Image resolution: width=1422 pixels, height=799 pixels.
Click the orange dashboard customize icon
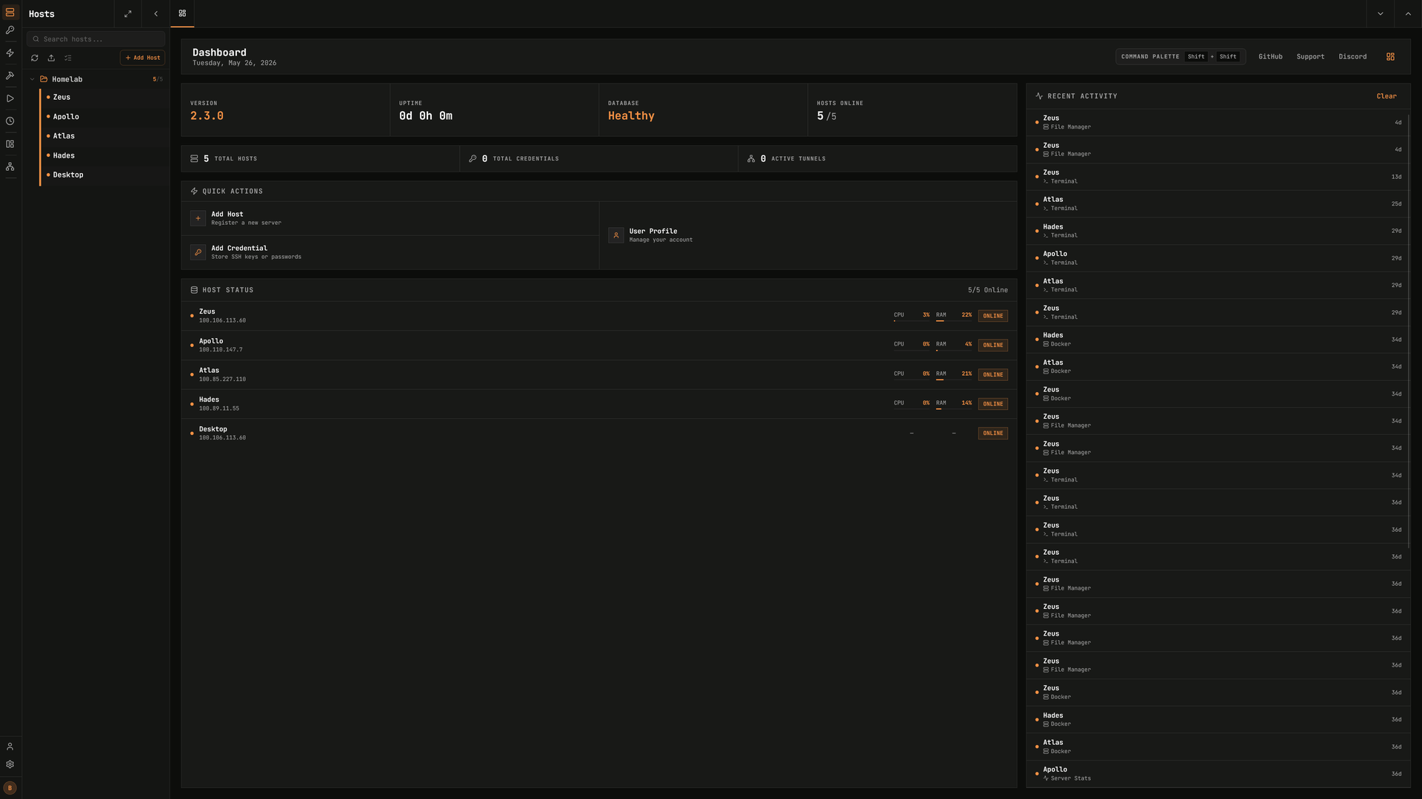(1390, 56)
